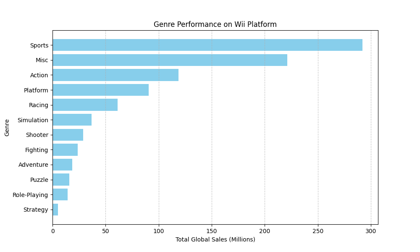Click the 'Adventure' y-axis label
Screen dimensions: 420x252
tap(33, 165)
